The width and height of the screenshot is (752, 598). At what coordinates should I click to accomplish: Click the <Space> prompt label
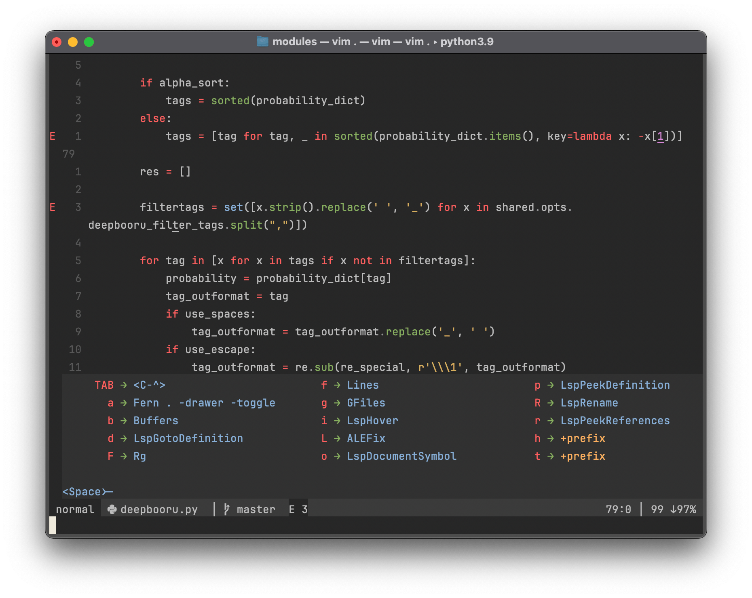point(88,492)
